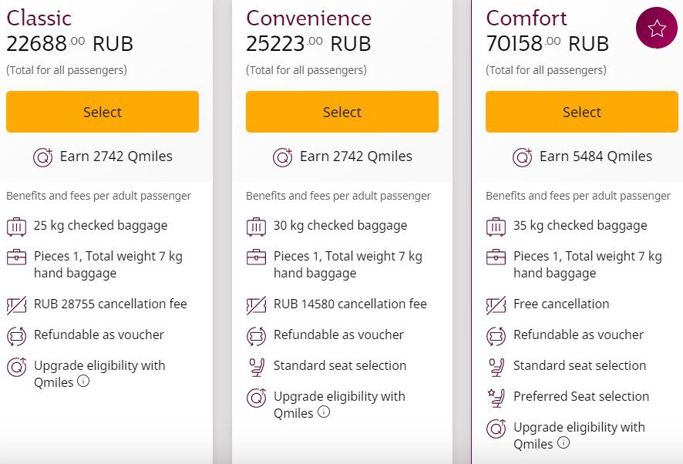Image resolution: width=683 pixels, height=464 pixels.
Task: Open info icon for Comfort upgrade eligibility
Action: (564, 442)
